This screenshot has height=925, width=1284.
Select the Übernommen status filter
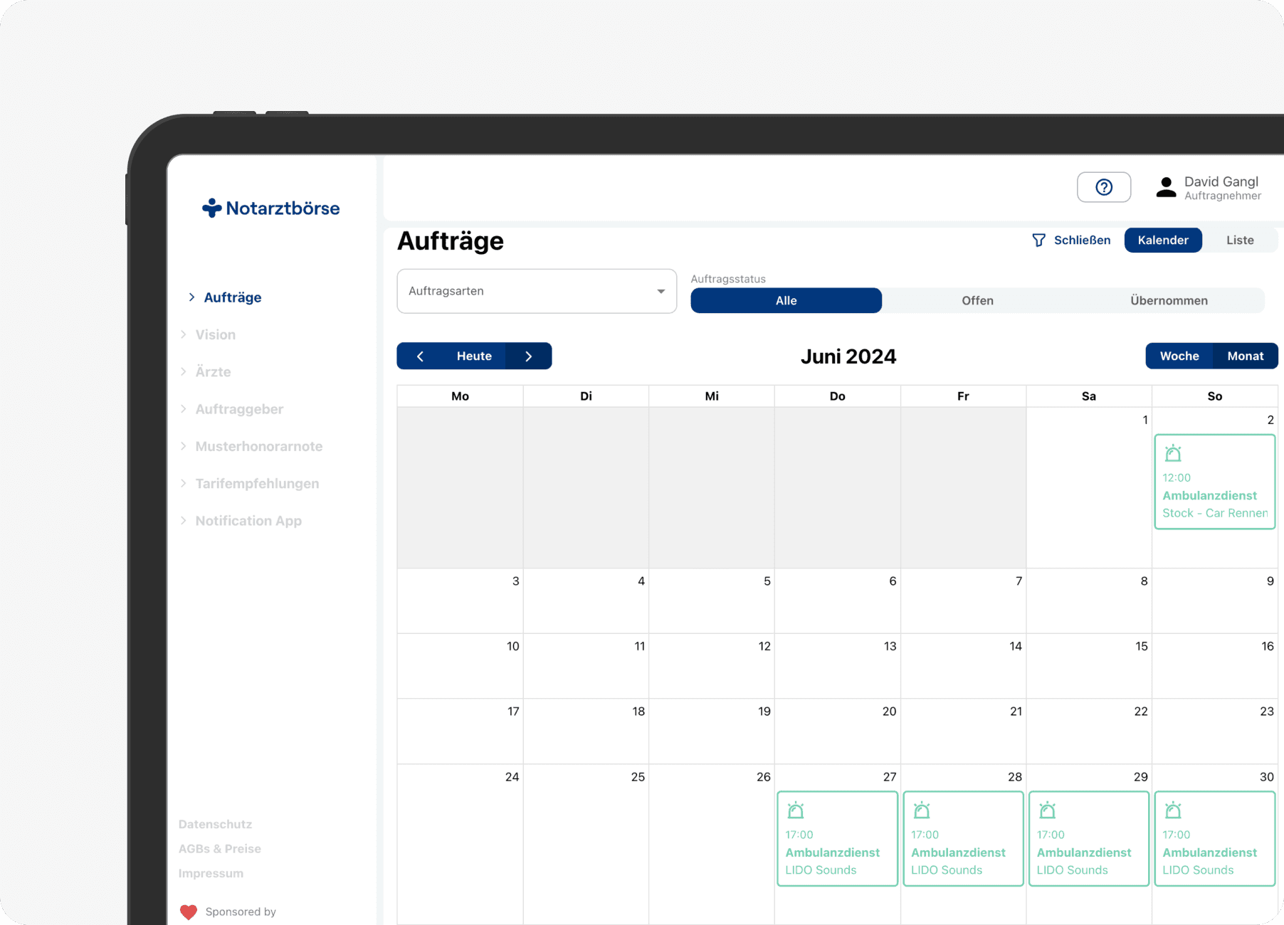(x=1168, y=301)
